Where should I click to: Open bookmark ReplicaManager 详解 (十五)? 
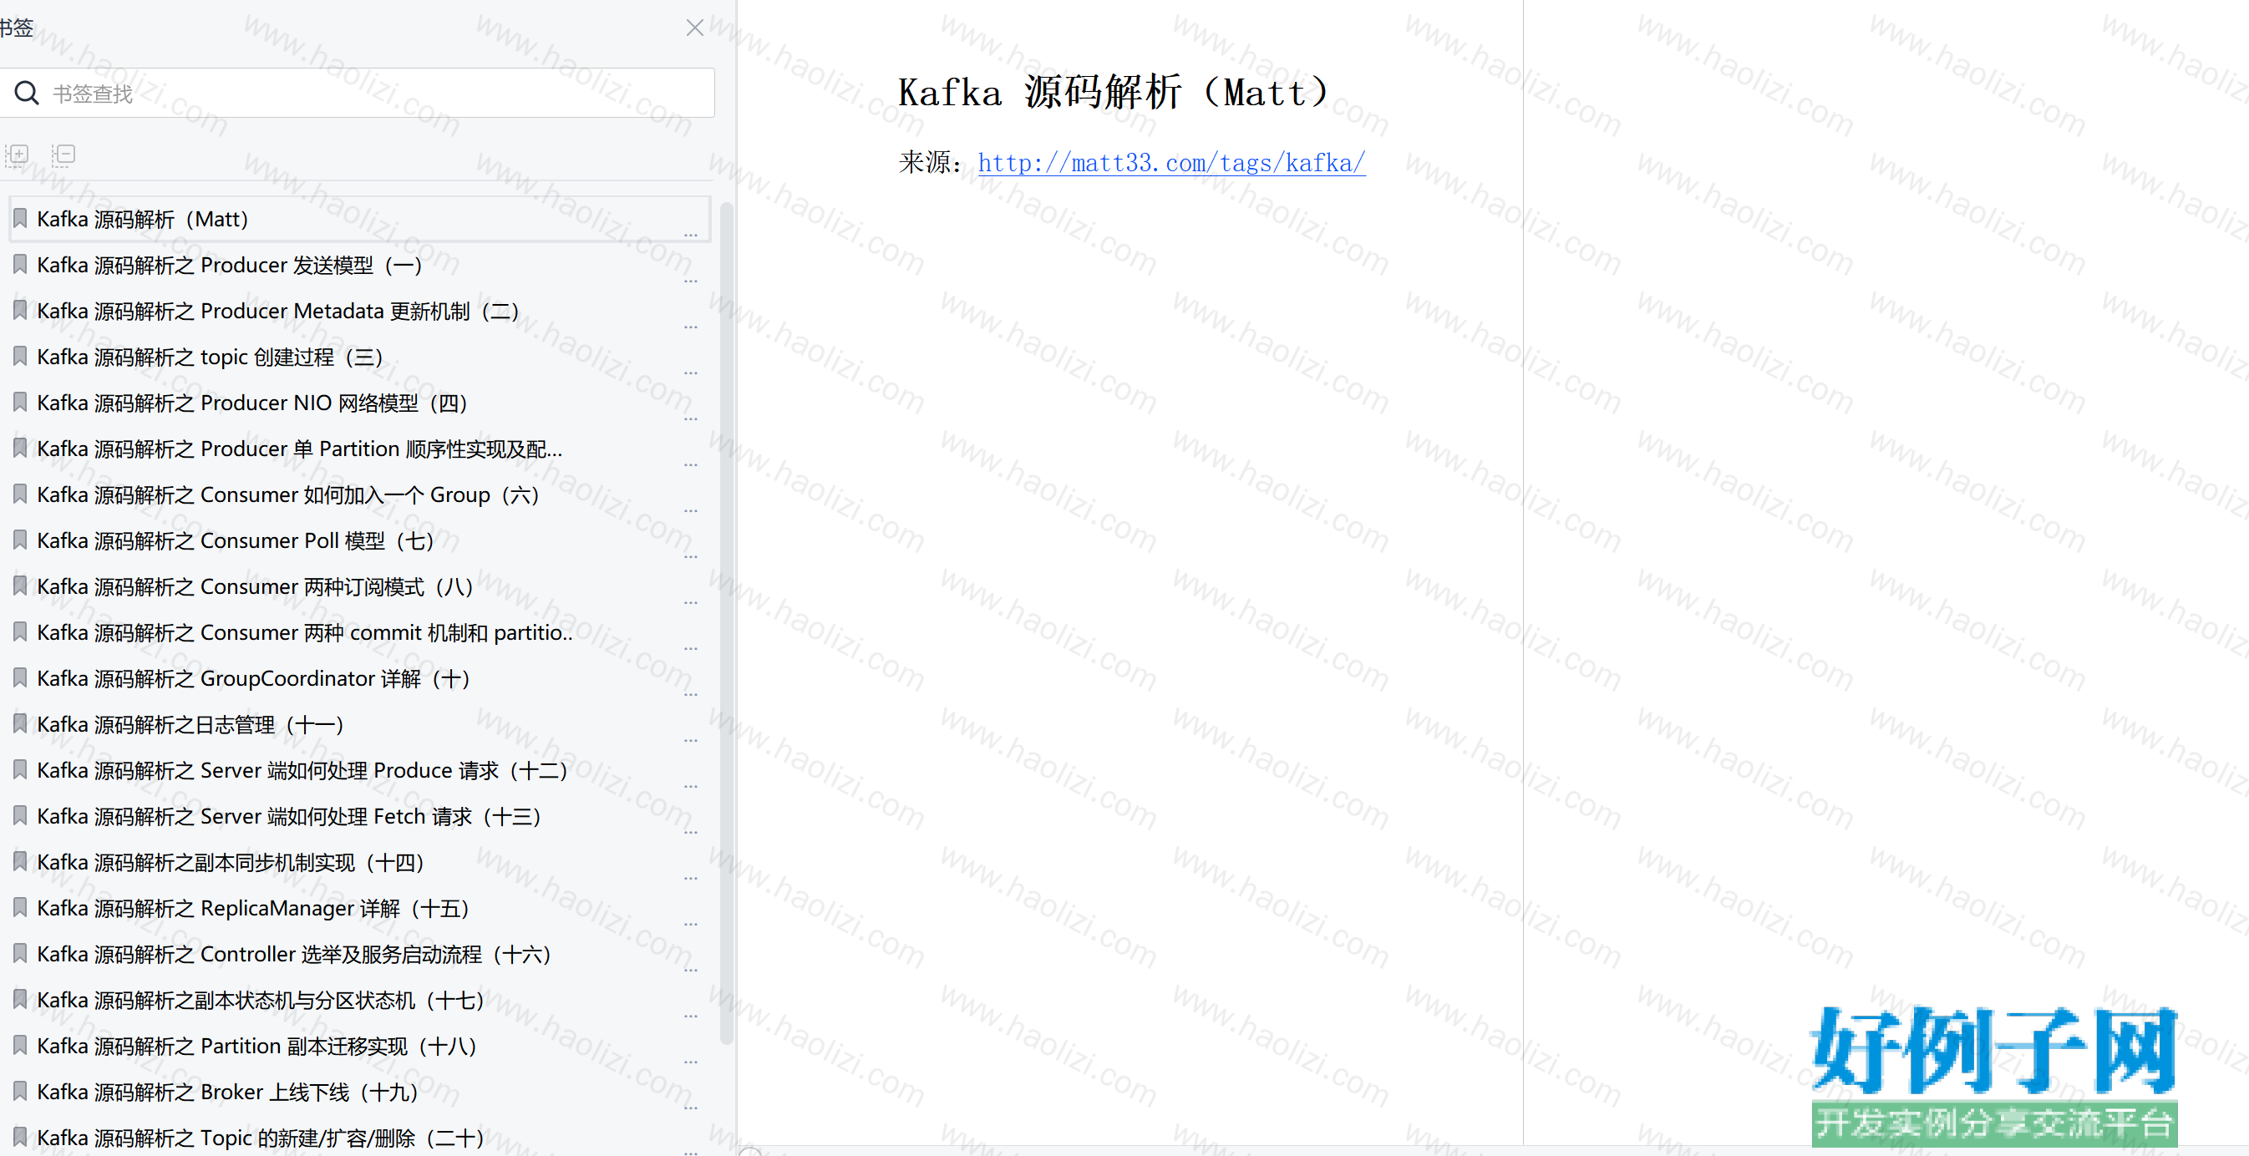[253, 909]
